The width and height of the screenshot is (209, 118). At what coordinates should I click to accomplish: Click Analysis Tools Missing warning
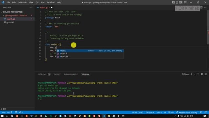(x=186, y=112)
